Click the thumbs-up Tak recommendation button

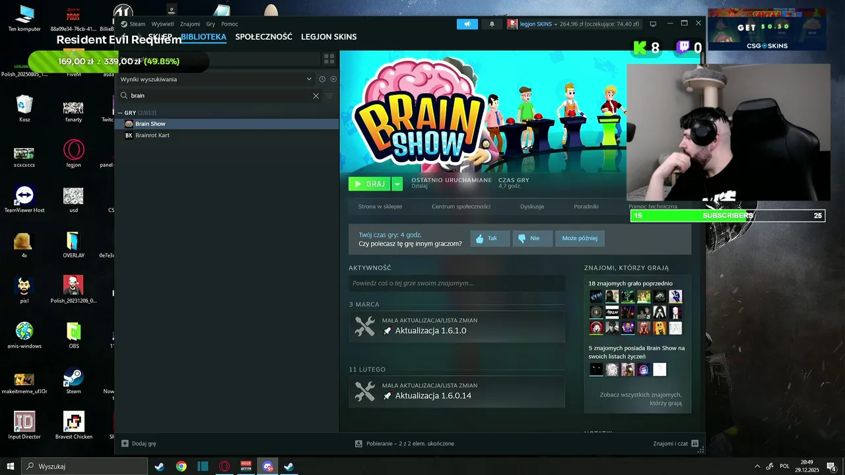[x=490, y=239]
